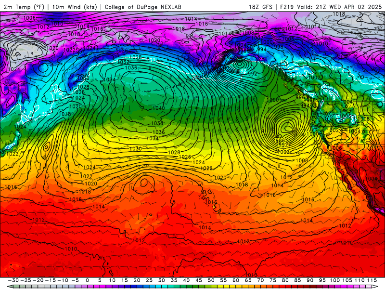Select the 35 value on the temperature scale
Image resolution: width=385 pixels, height=289 pixels.
pyautogui.click(x=174, y=280)
